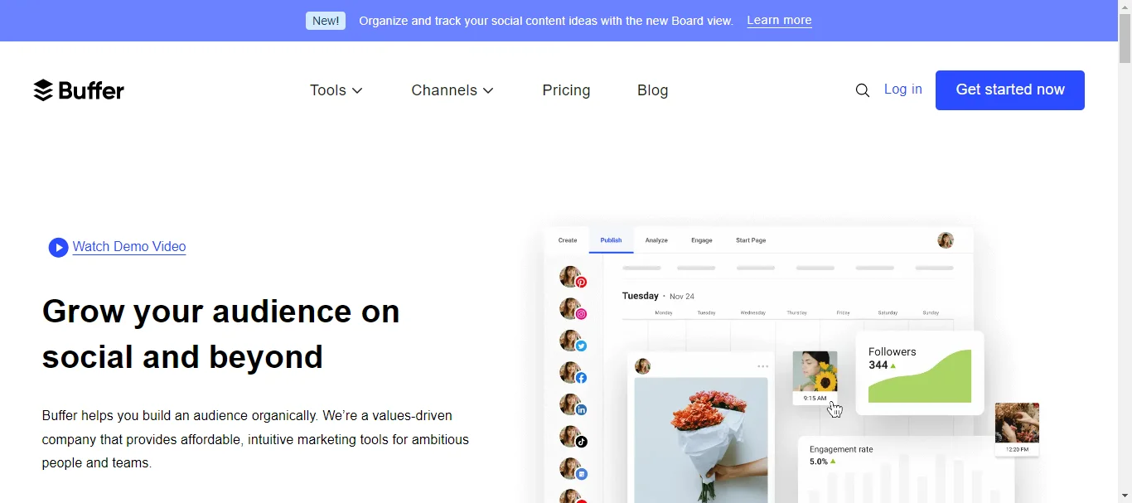This screenshot has width=1132, height=503.
Task: Click the Buffer logo
Action: pos(79,90)
